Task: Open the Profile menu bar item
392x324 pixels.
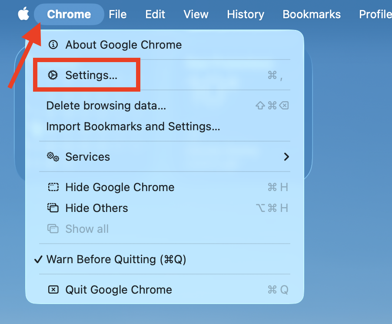Action: tap(375, 14)
